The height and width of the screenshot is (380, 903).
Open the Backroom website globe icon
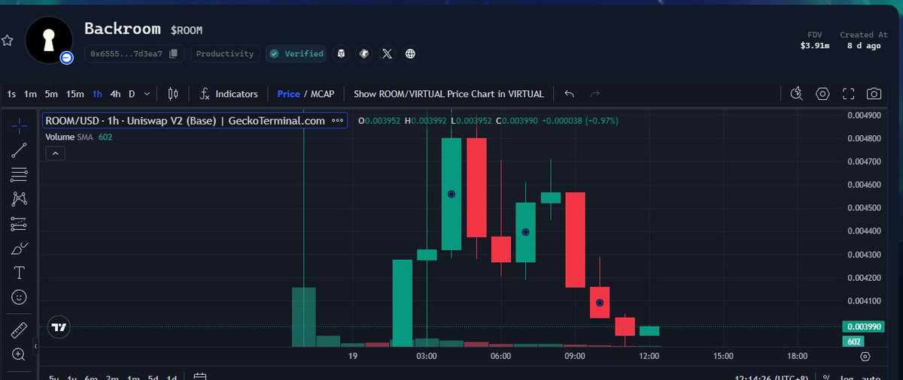point(410,53)
